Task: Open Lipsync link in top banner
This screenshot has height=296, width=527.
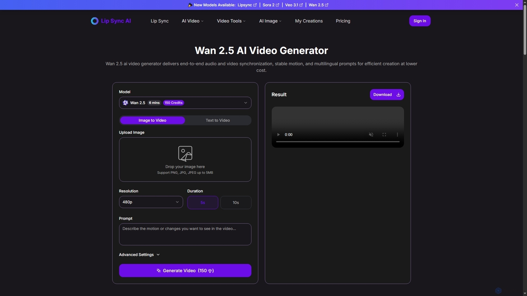Action: point(247,5)
